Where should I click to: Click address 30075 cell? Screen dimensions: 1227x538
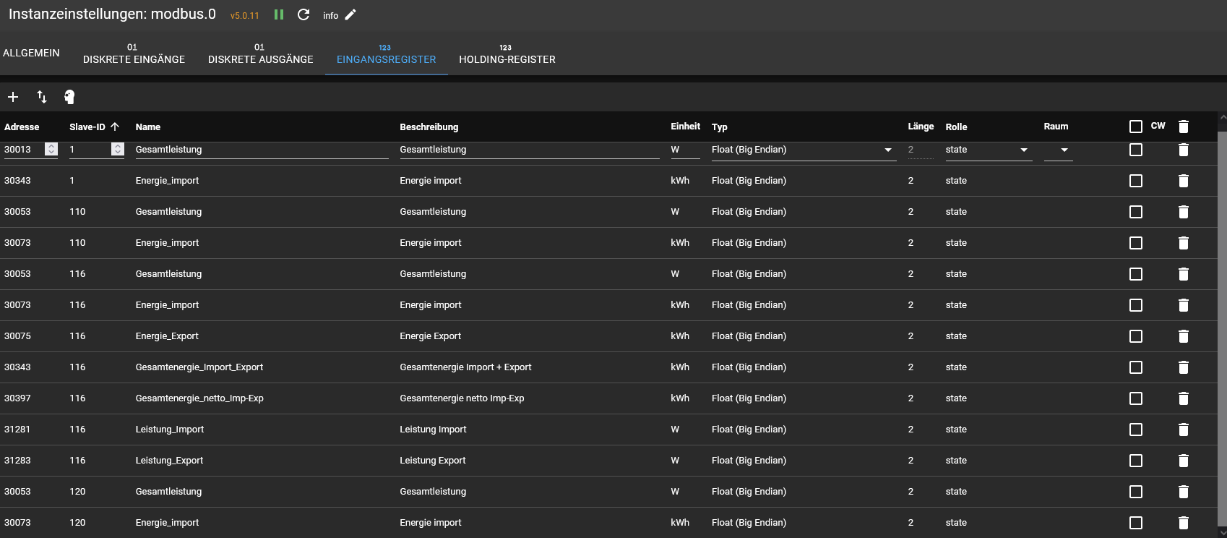(17, 336)
